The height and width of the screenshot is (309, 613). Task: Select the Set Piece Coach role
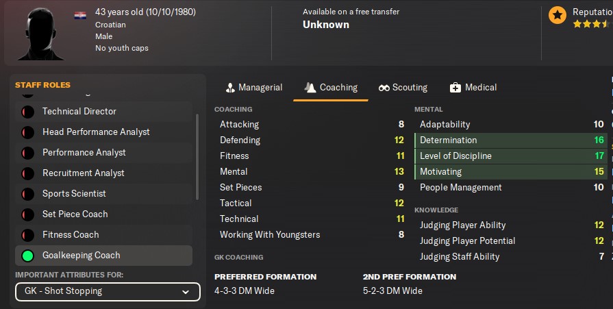tap(75, 214)
